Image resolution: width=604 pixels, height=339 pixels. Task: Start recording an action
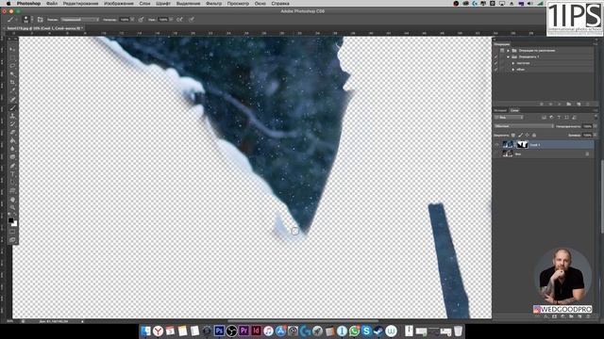point(550,104)
